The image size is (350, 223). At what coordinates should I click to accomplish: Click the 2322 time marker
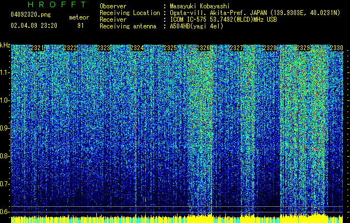coord(70,48)
